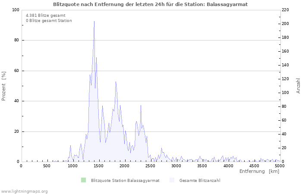
Task: Click the 1000 tick on the x-axis
Action: [x=72, y=166]
